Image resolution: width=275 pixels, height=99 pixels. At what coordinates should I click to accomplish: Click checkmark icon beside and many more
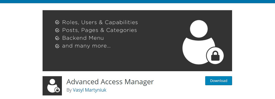point(57,46)
